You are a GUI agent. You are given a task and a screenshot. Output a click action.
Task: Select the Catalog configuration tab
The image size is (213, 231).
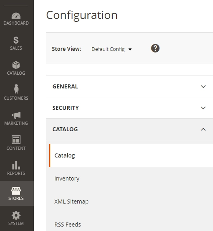[x=131, y=155]
